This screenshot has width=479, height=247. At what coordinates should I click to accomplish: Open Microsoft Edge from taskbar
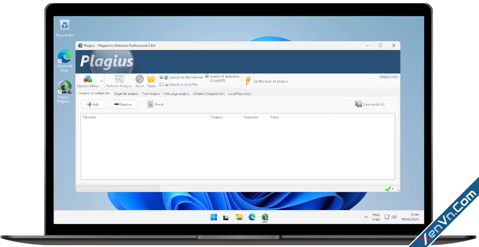252,217
